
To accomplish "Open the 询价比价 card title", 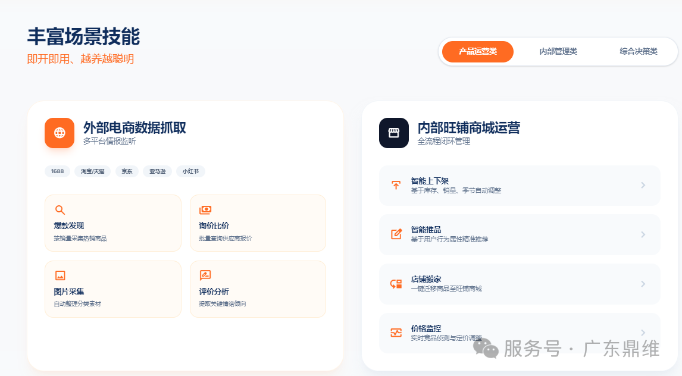I will [214, 225].
